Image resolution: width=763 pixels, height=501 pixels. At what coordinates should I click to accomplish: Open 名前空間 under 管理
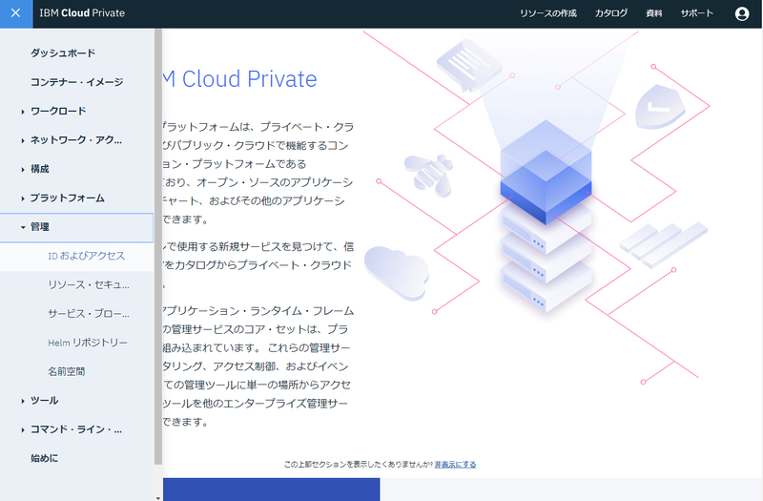pos(66,371)
